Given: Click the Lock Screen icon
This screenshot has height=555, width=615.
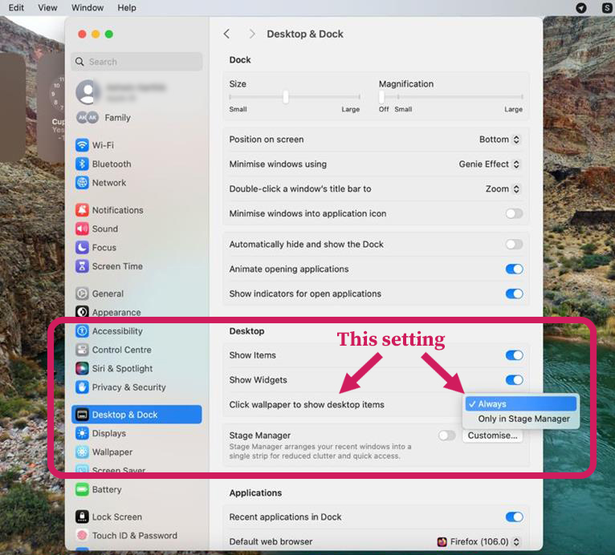Looking at the screenshot, I should coord(82,517).
